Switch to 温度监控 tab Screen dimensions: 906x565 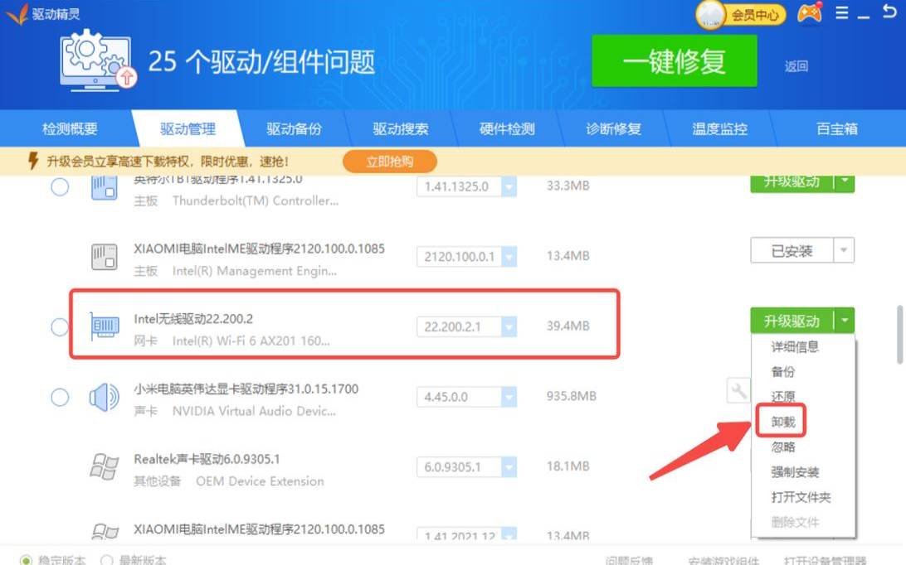coord(719,128)
